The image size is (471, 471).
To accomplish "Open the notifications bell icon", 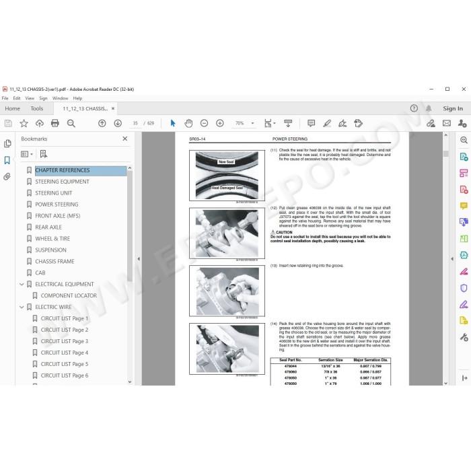I will click(x=429, y=108).
